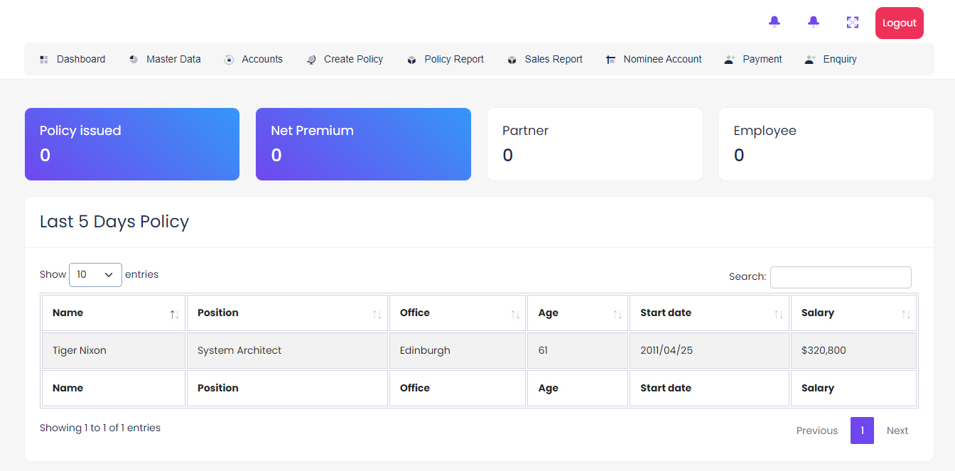Click the red Logout button
955x471 pixels.
point(900,23)
